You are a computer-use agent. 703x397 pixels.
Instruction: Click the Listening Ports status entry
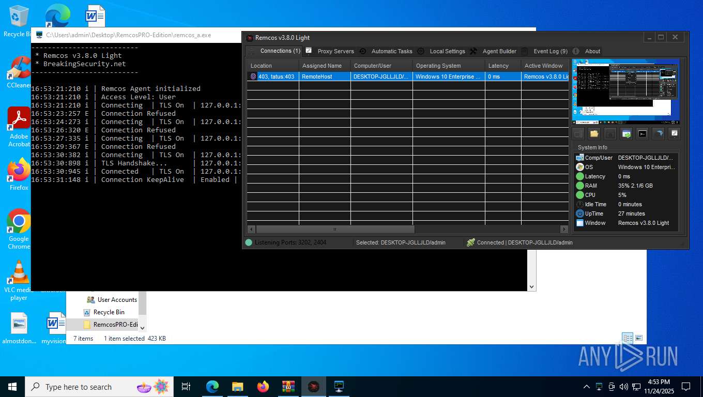click(286, 242)
